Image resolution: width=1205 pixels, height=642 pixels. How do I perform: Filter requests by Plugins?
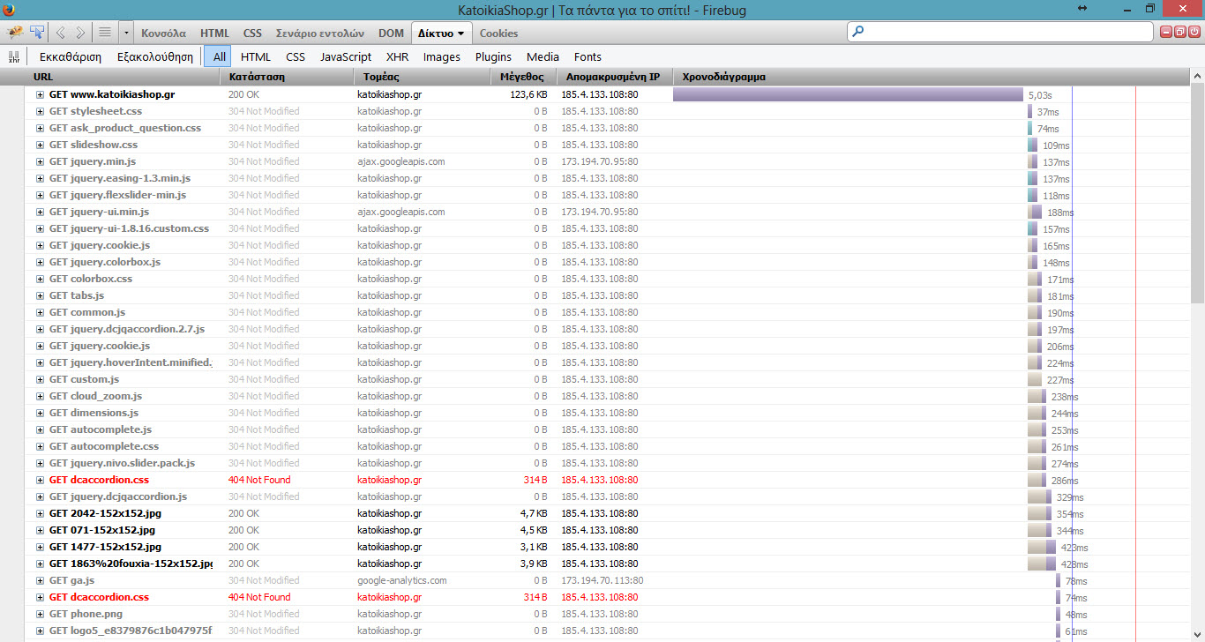click(x=493, y=56)
